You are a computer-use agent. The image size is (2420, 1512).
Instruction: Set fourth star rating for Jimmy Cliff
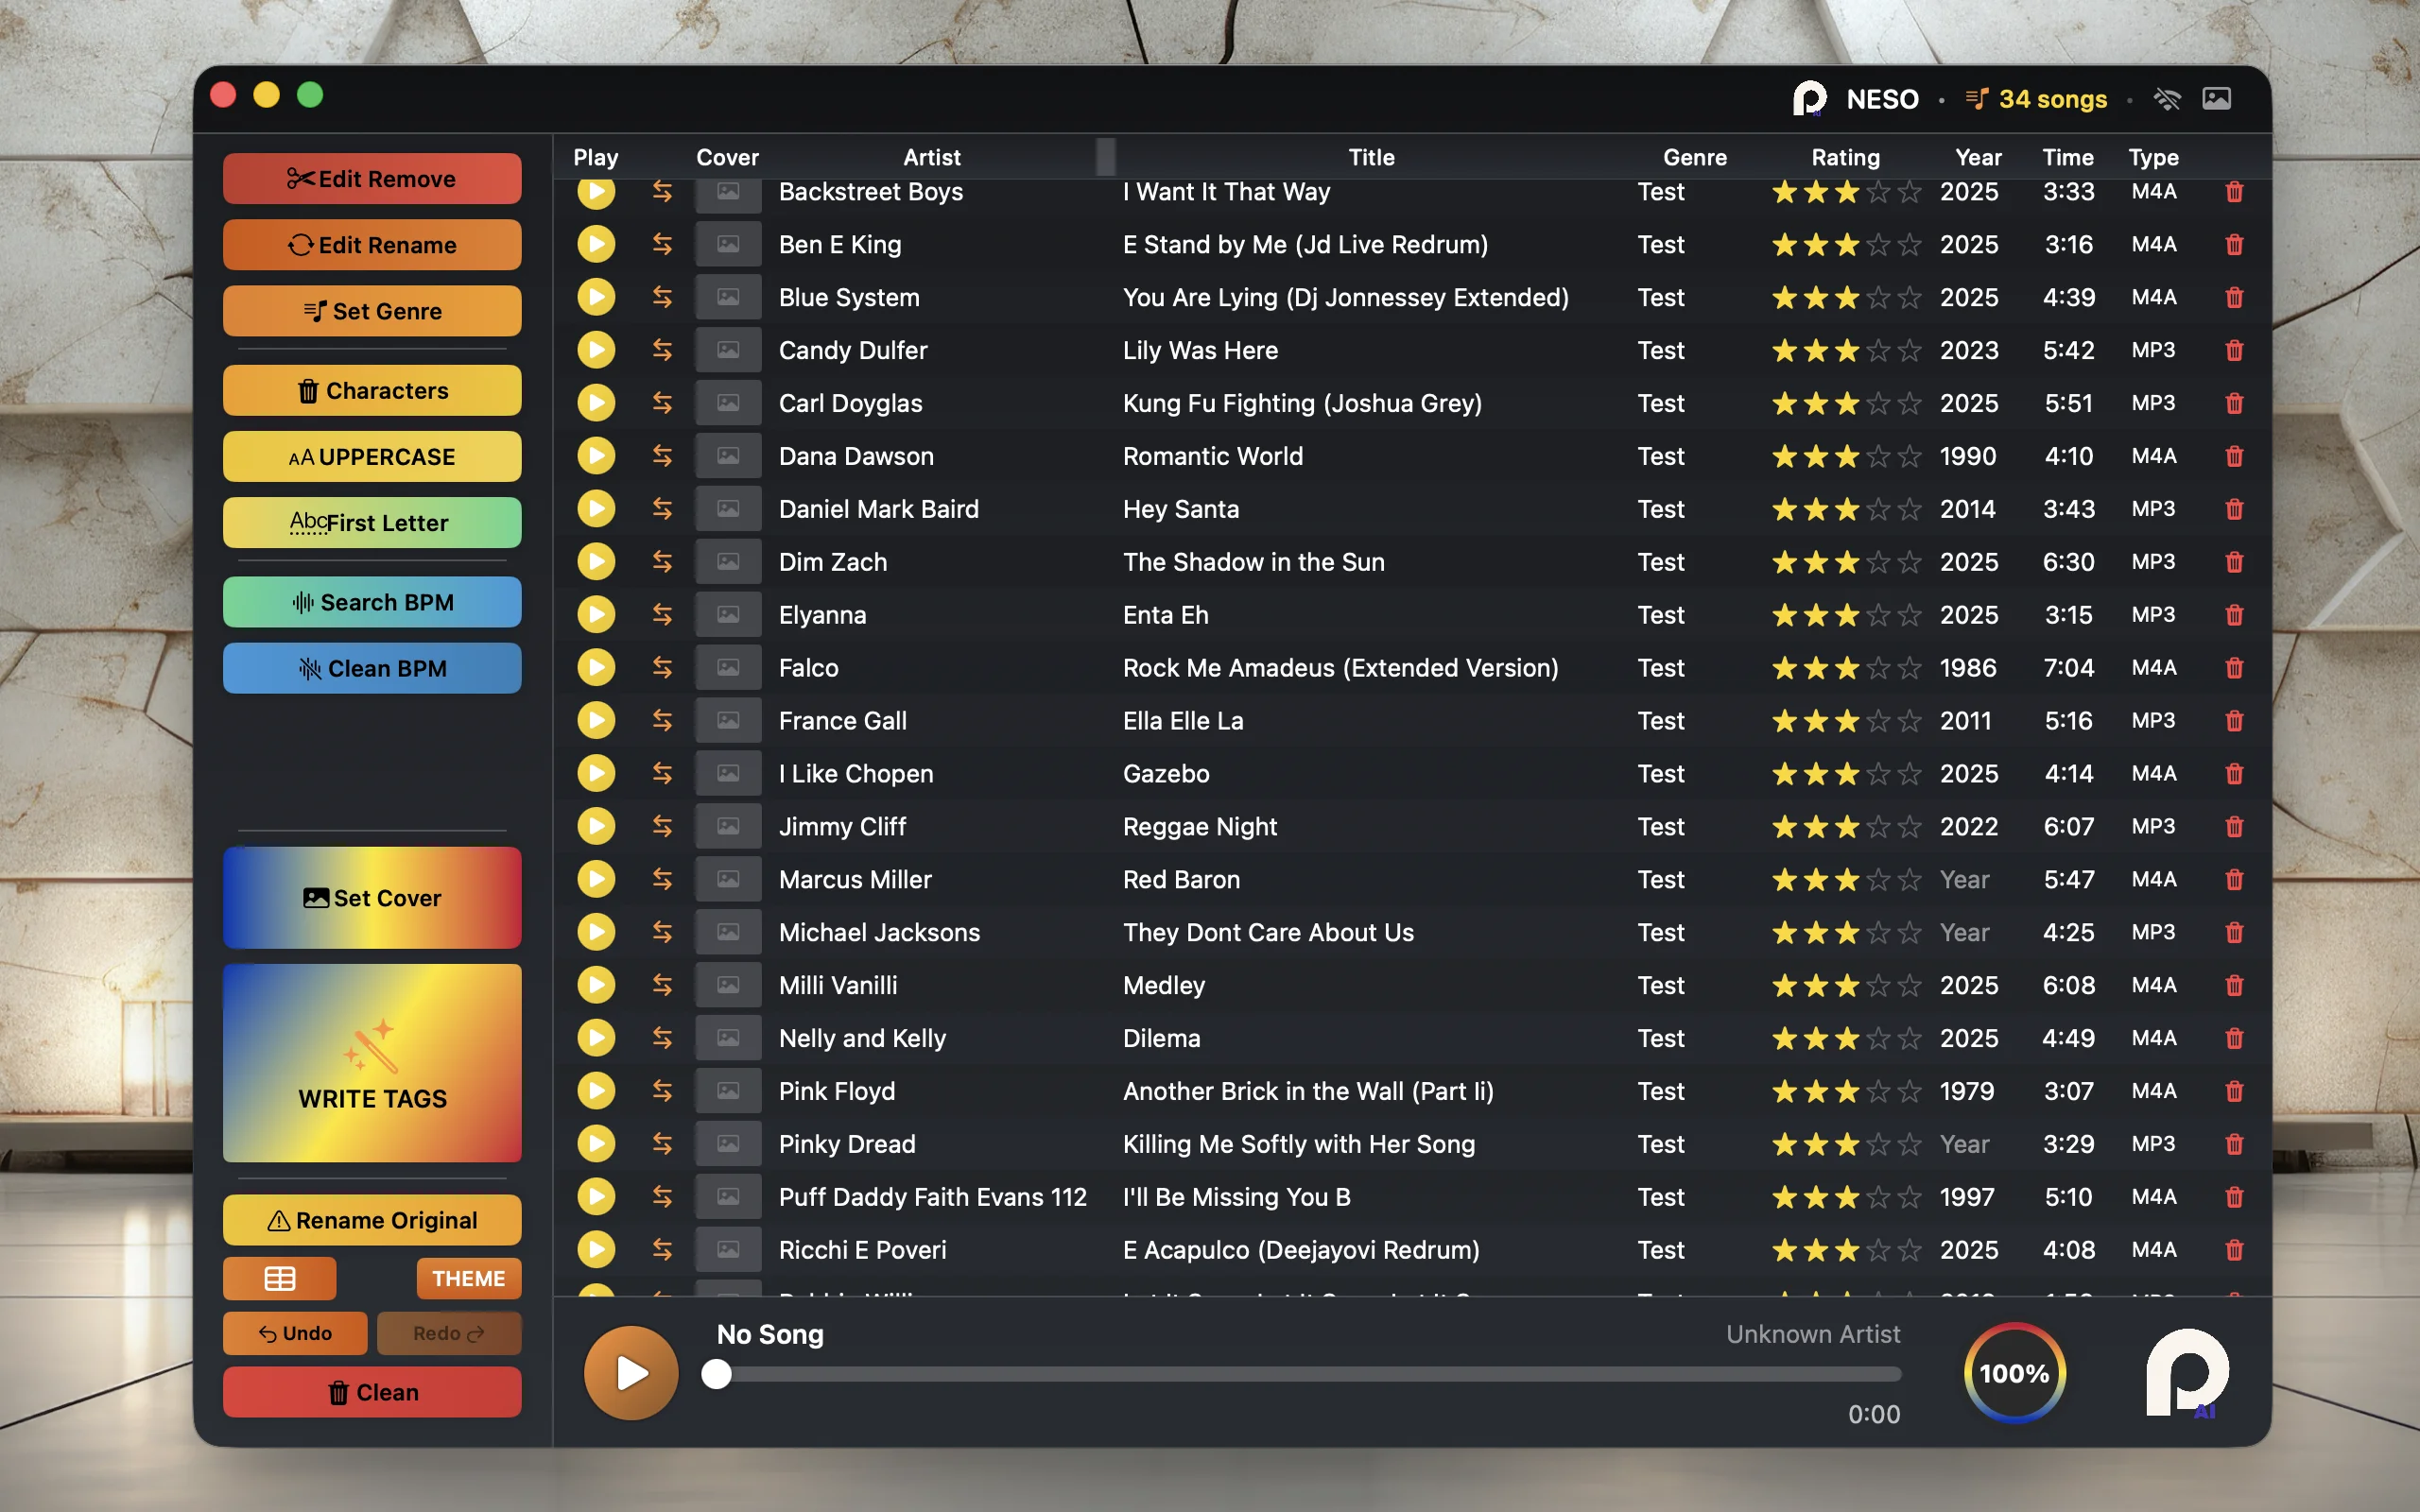1878,827
